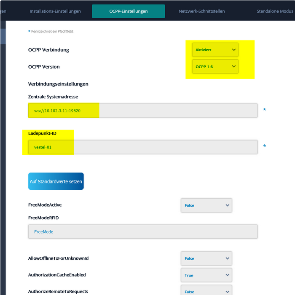295x295 pixels.
Task: Switch to Netzwerk-Schnittstellen tab
Action: (x=202, y=11)
